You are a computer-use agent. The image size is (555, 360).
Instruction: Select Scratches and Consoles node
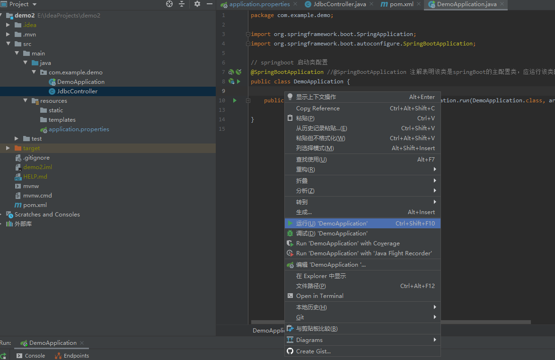pyautogui.click(x=47, y=215)
